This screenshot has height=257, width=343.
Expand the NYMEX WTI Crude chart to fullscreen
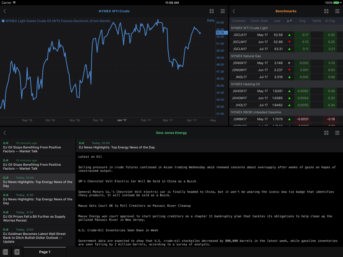coord(212,11)
